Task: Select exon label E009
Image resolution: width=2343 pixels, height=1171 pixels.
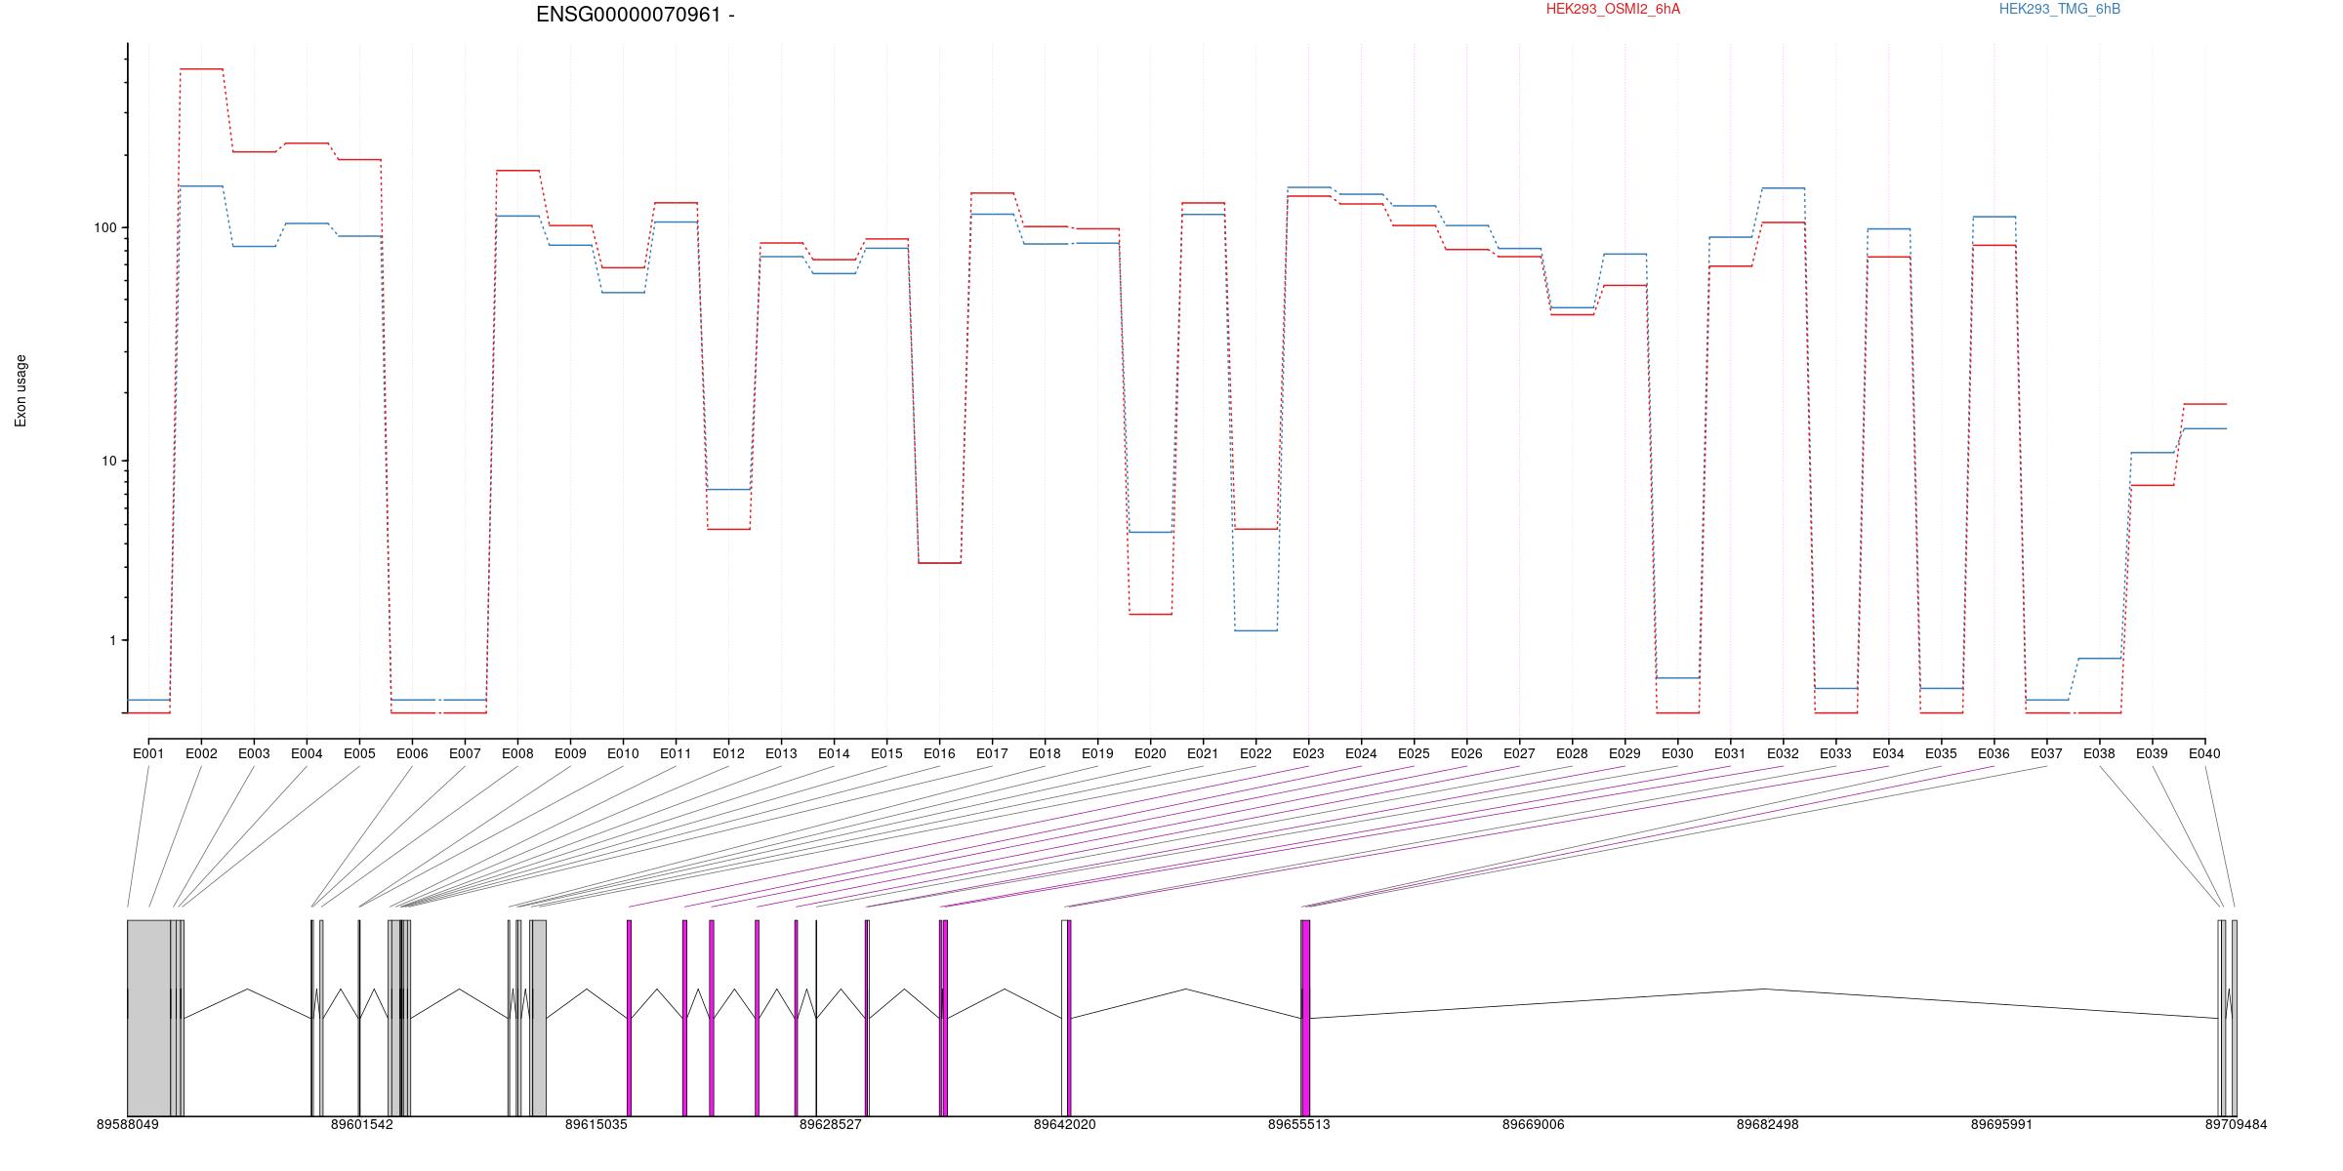Action: click(x=570, y=753)
